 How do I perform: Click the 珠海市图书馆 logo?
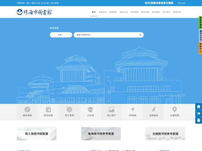point(34,12)
